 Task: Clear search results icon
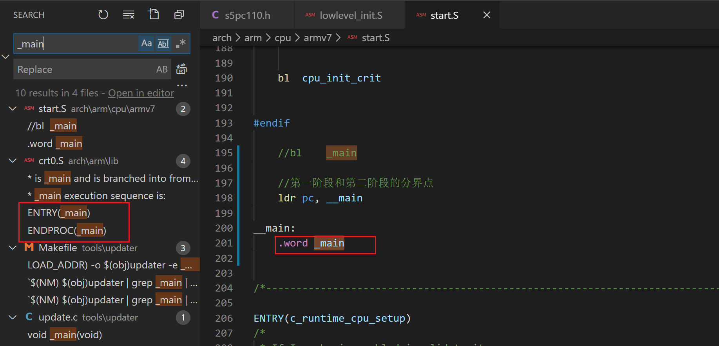point(129,15)
